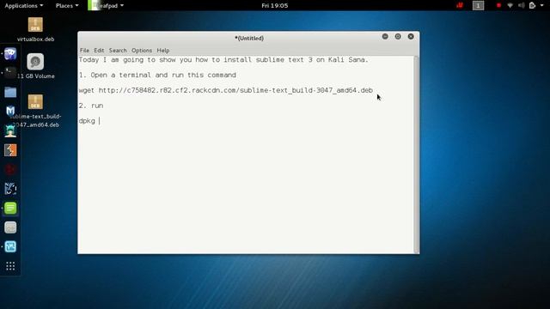Open the Leafpad app menu in the top bar

click(x=106, y=6)
